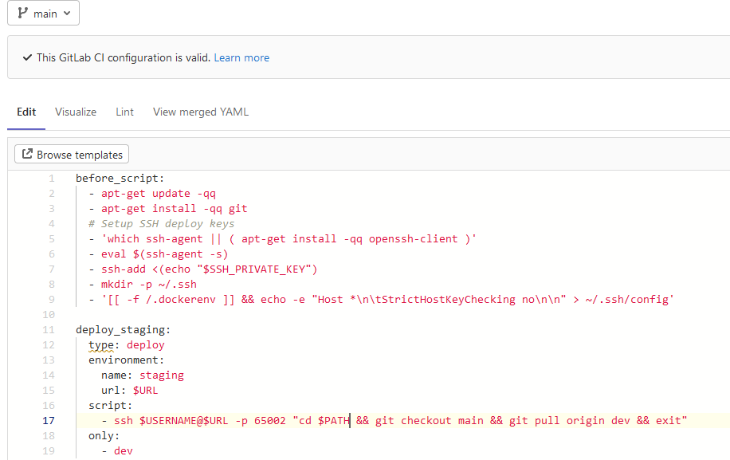Click the Browse templates button
Screen dimensions: 730x460
[x=71, y=154]
